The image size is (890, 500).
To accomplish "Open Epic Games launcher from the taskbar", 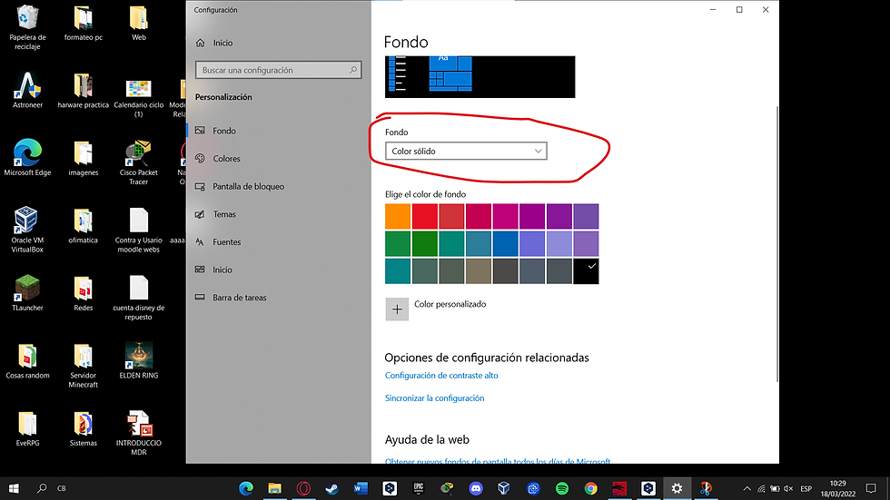I will pos(419,488).
